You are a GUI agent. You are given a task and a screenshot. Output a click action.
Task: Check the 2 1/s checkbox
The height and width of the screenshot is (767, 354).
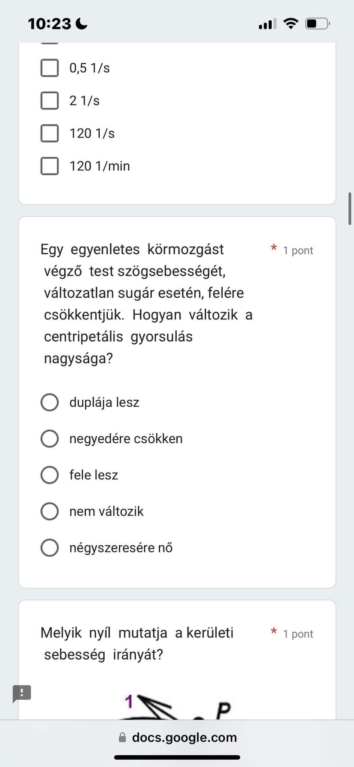[x=49, y=100]
